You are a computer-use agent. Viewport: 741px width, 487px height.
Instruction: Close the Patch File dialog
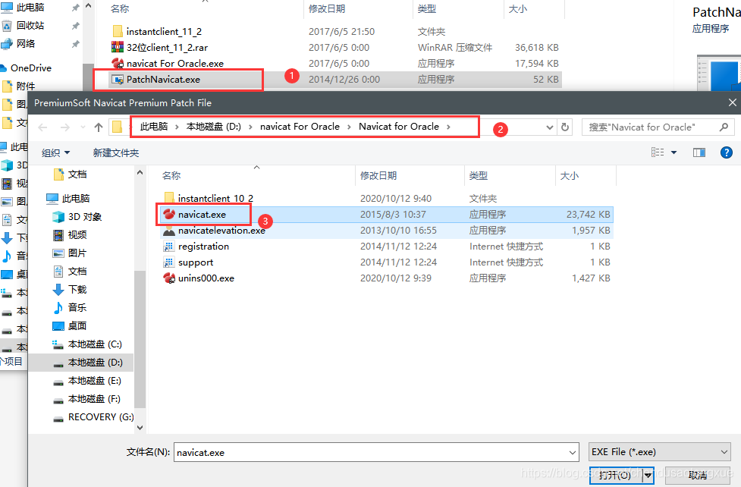point(732,102)
